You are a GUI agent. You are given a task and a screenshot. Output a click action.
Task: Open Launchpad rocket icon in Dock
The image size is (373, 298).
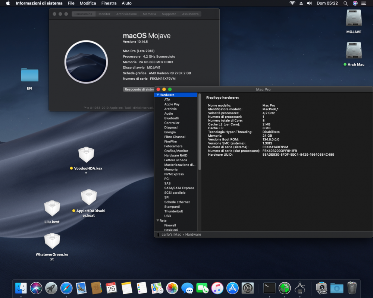pyautogui.click(x=51, y=288)
